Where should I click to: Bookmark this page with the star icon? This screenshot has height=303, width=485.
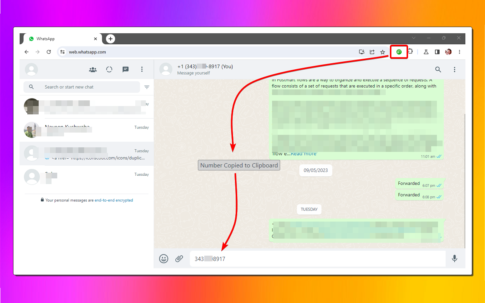pyautogui.click(x=383, y=52)
